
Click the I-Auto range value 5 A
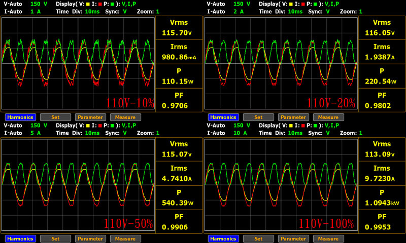pyautogui.click(x=36, y=133)
